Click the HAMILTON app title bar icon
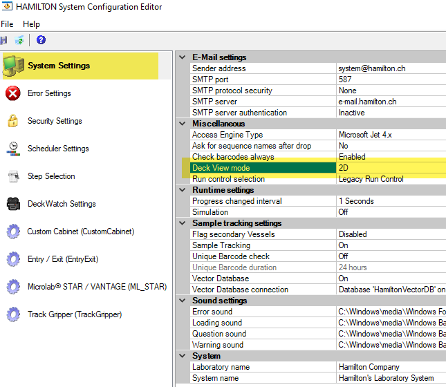 coord(7,6)
